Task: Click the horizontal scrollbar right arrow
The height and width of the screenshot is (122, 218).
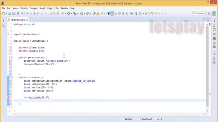Action: (205, 114)
